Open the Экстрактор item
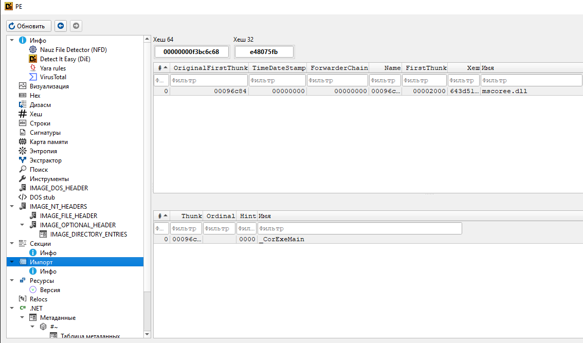The height and width of the screenshot is (343, 583). coord(45,160)
